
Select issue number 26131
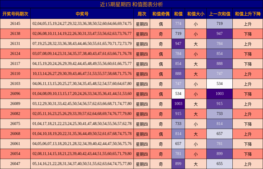[x=15, y=44]
